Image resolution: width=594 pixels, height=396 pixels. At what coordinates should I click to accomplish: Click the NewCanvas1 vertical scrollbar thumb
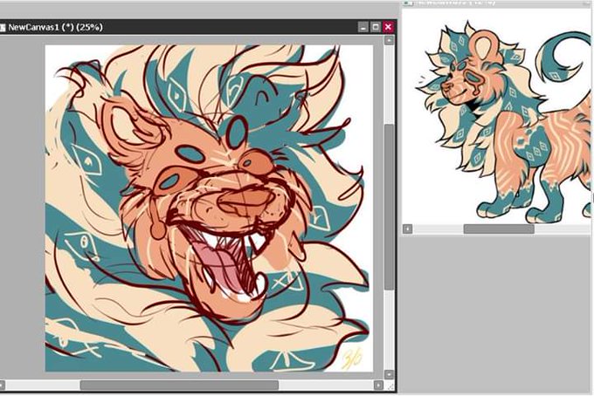pyautogui.click(x=389, y=207)
